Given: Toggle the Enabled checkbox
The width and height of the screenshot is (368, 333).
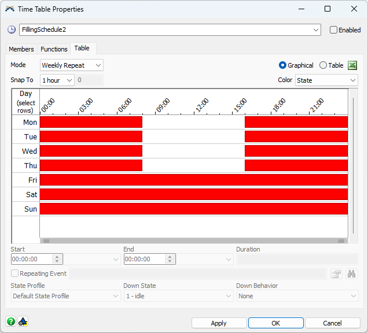Looking at the screenshot, I should click(334, 30).
